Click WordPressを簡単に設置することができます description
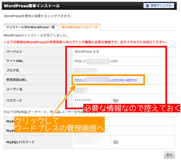The image size is (181, 165). tap(38, 16)
